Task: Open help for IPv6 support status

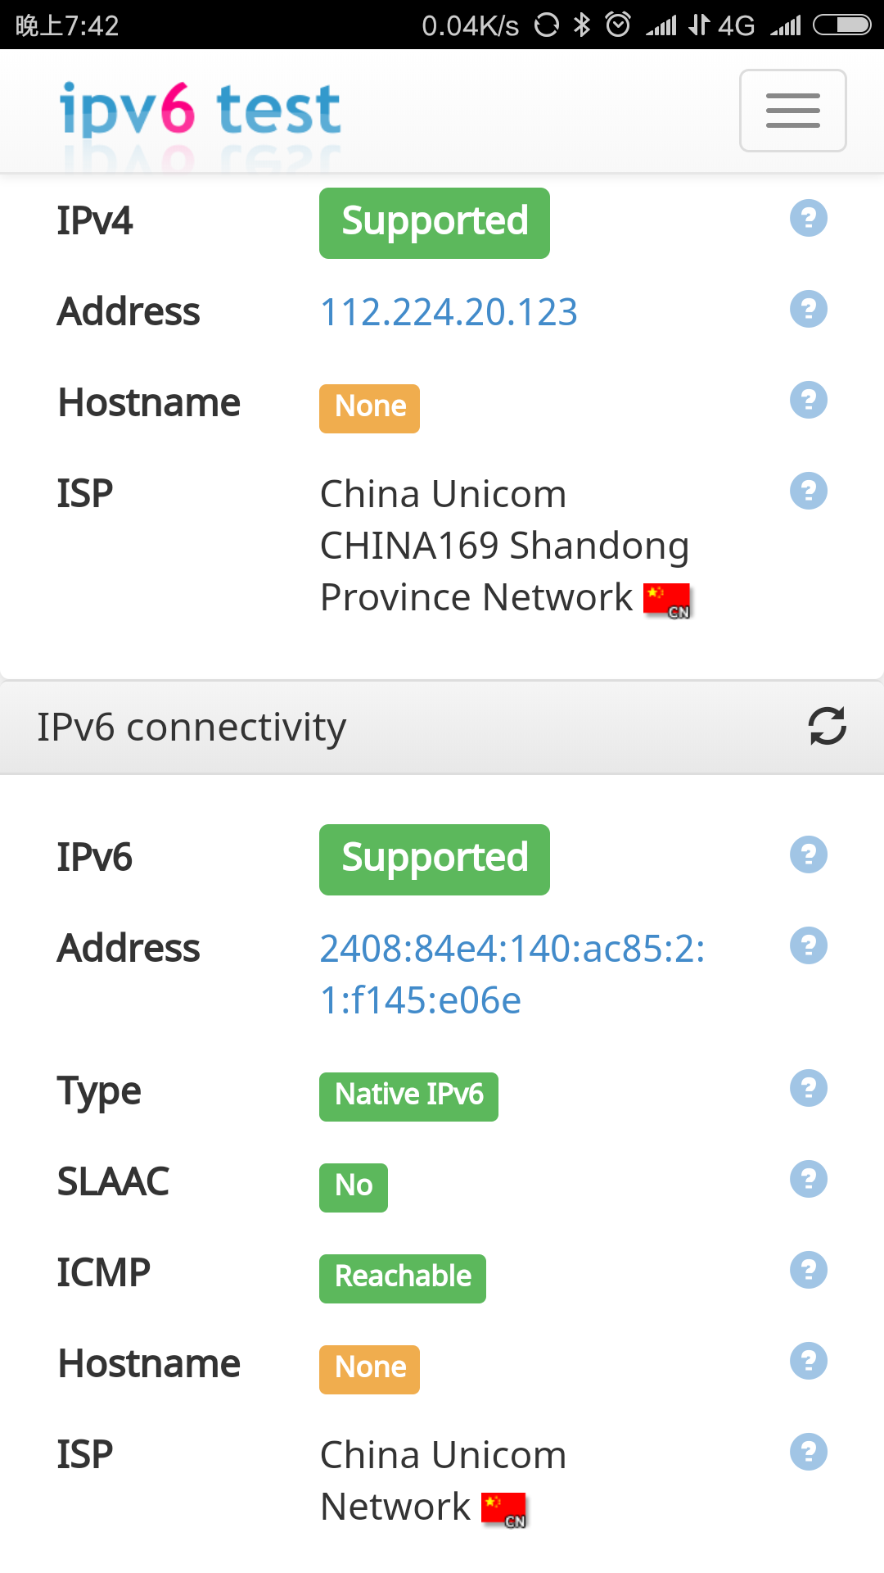Action: [808, 854]
